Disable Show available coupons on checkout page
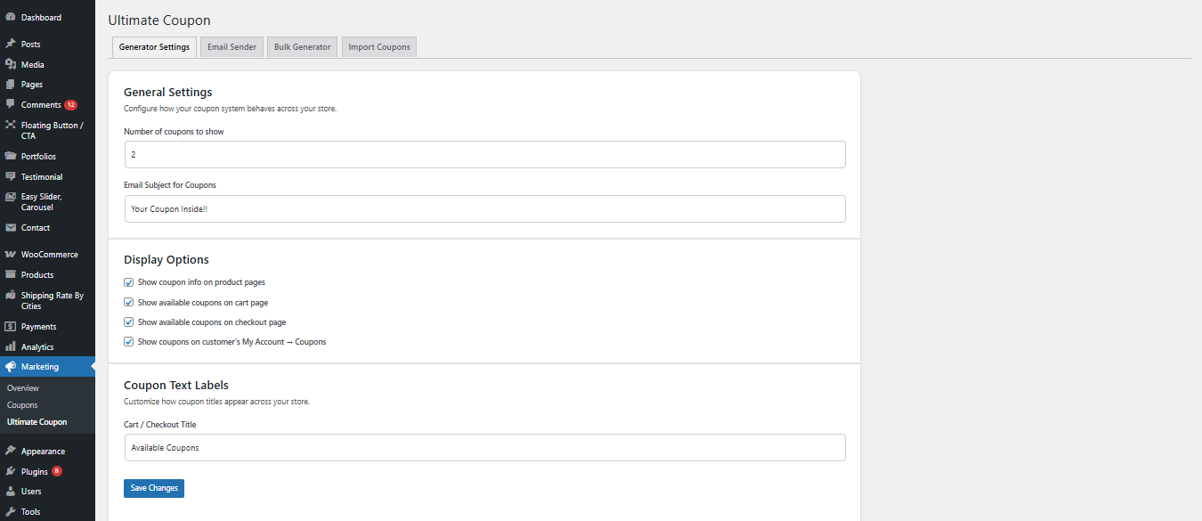This screenshot has width=1202, height=521. (x=129, y=322)
